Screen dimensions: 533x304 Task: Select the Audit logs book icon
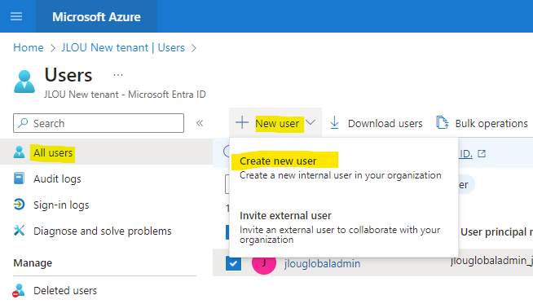pos(19,178)
